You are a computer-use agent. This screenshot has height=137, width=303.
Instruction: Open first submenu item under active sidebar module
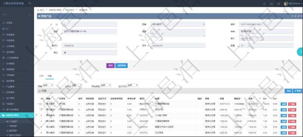(12, 122)
